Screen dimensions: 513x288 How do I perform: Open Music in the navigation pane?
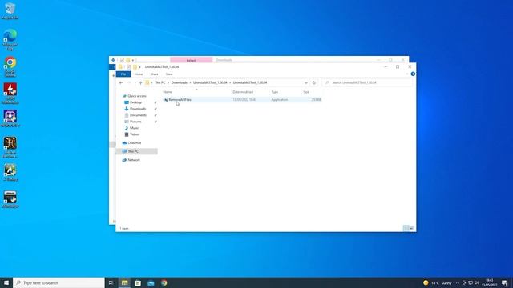click(x=134, y=128)
